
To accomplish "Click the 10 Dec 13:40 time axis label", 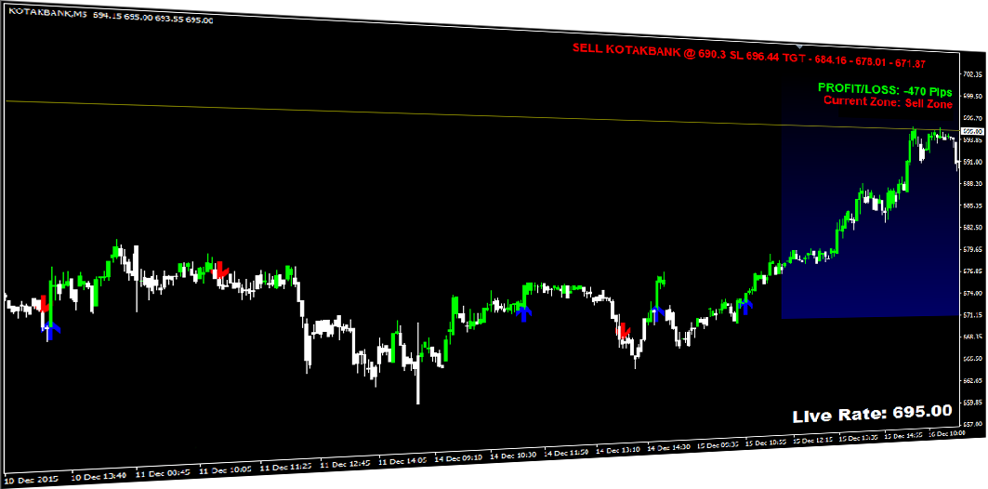I will point(99,476).
